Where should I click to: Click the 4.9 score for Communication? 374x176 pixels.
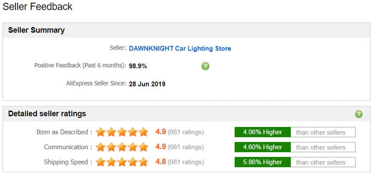pyautogui.click(x=160, y=147)
